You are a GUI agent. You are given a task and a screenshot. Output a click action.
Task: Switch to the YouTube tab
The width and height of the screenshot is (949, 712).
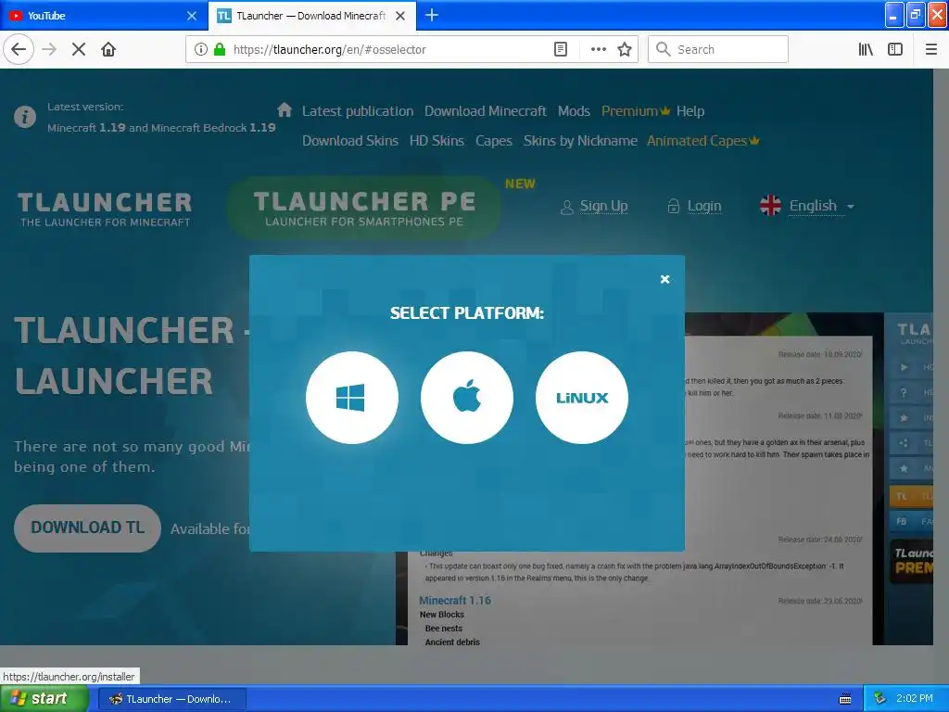tap(104, 16)
